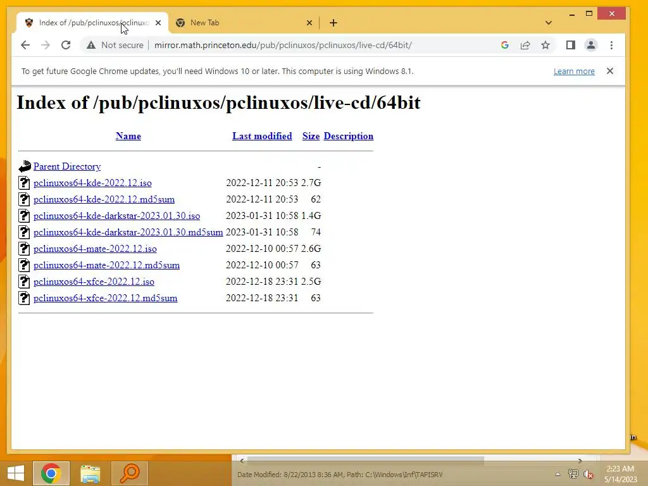Click file icon beside pclinuxos64-kde-darkstar-2023.01.30.iso
Viewport: 648px width, 486px height.
25,216
